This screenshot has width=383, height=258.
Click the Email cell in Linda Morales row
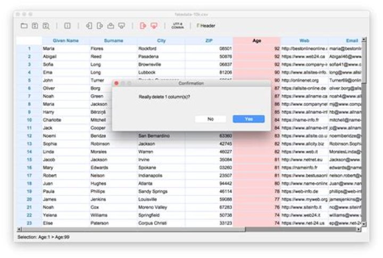(345, 152)
